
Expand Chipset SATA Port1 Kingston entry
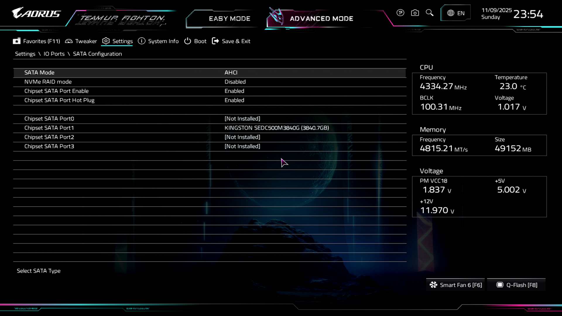point(276,128)
